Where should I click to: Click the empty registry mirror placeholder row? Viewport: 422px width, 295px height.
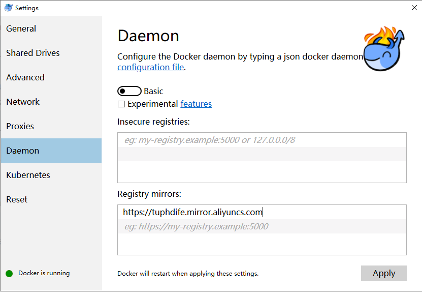pyautogui.click(x=262, y=226)
